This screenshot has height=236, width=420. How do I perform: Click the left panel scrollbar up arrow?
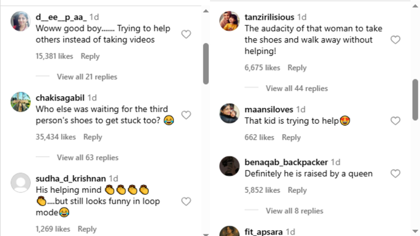(x=206, y=11)
